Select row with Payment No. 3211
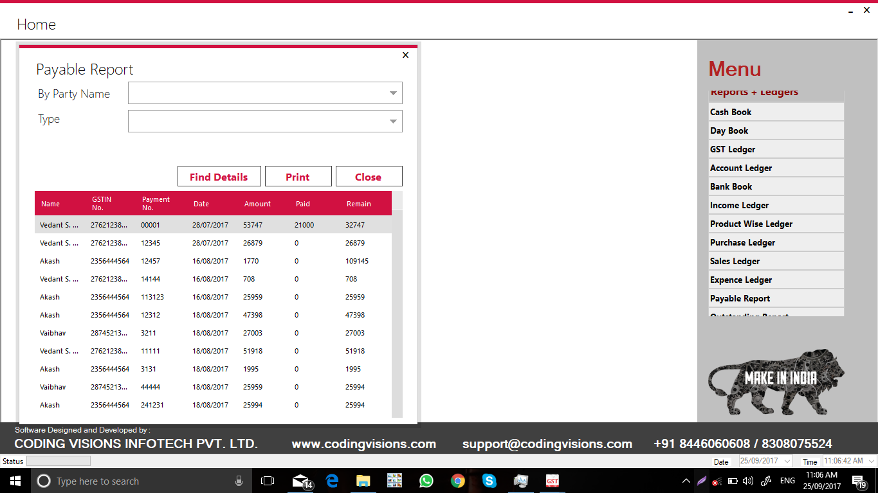878x493 pixels. pyautogui.click(x=213, y=333)
